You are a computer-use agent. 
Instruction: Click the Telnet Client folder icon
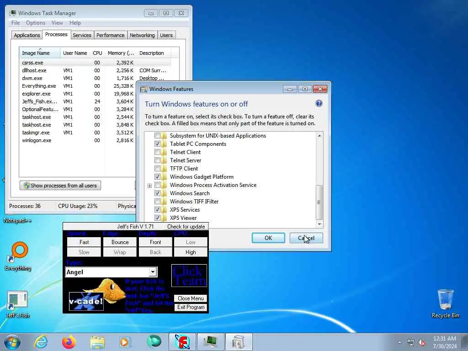click(x=164, y=152)
